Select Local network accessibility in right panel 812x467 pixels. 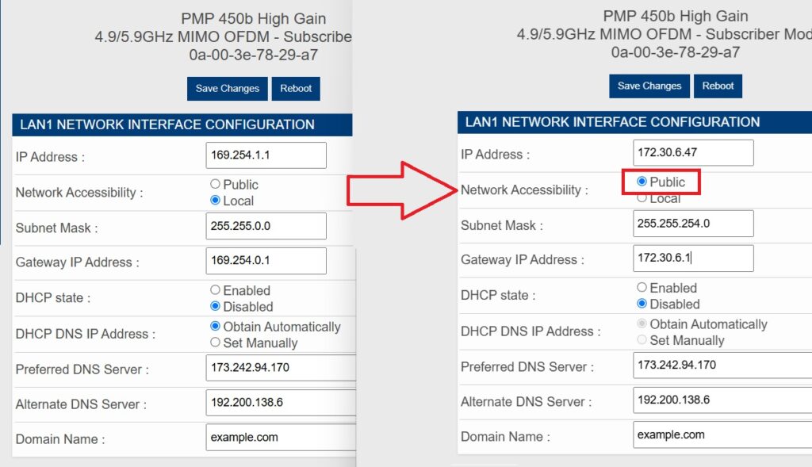point(642,198)
